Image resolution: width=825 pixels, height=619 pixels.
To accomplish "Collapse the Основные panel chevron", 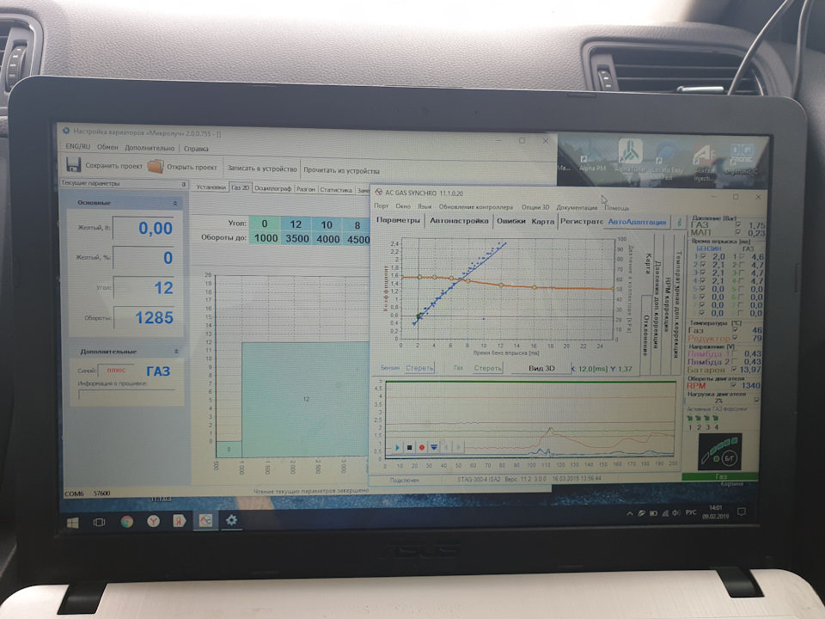I will (x=175, y=203).
